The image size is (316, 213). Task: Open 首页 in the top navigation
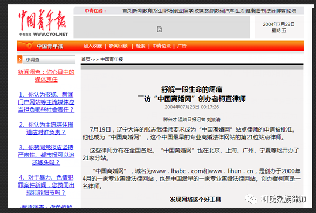pyautogui.click(x=127, y=11)
